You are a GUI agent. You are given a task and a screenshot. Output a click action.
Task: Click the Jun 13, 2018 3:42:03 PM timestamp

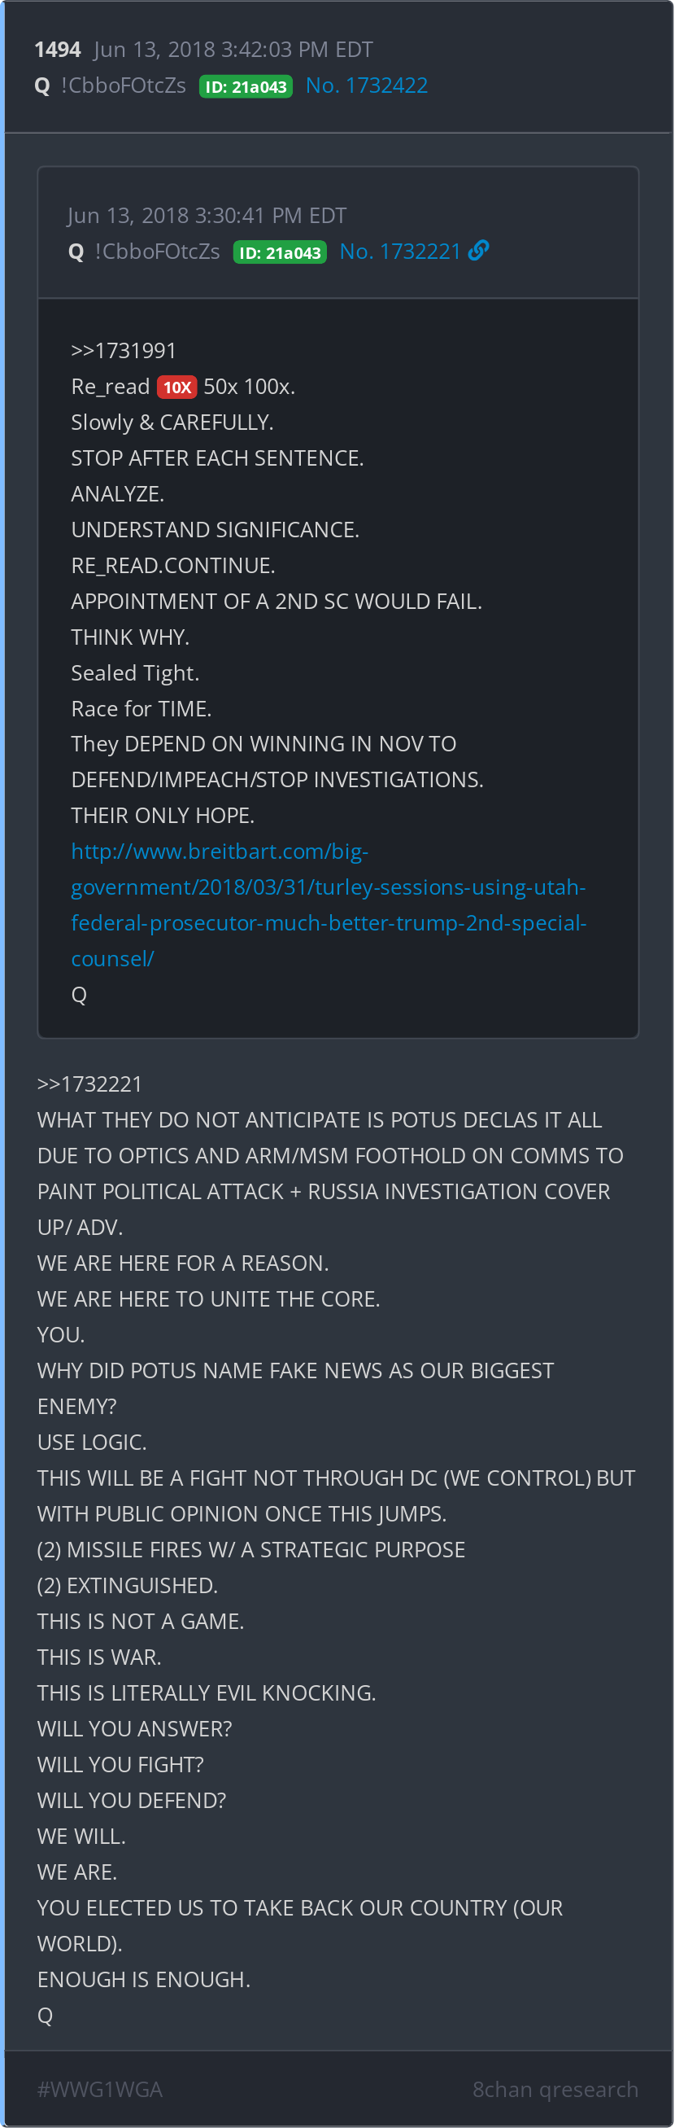pos(233,50)
